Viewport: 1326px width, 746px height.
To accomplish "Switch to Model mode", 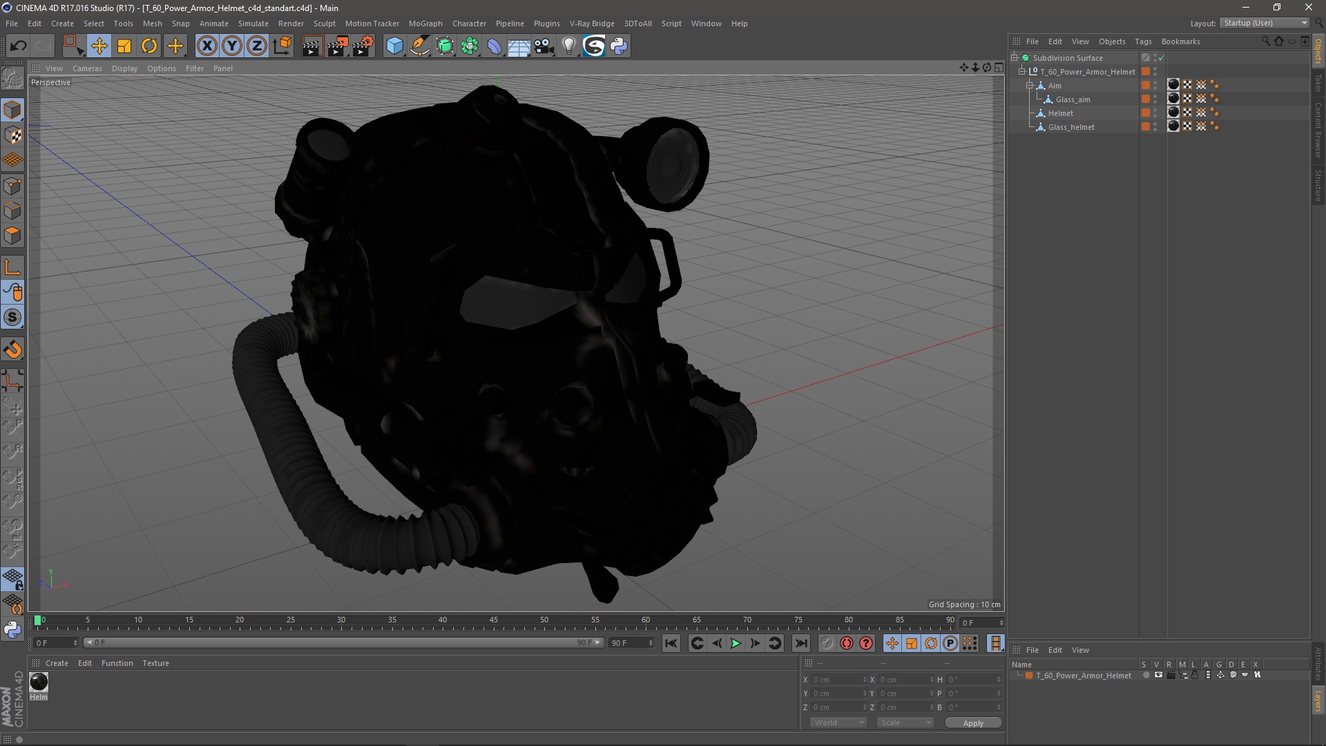I will pyautogui.click(x=12, y=110).
